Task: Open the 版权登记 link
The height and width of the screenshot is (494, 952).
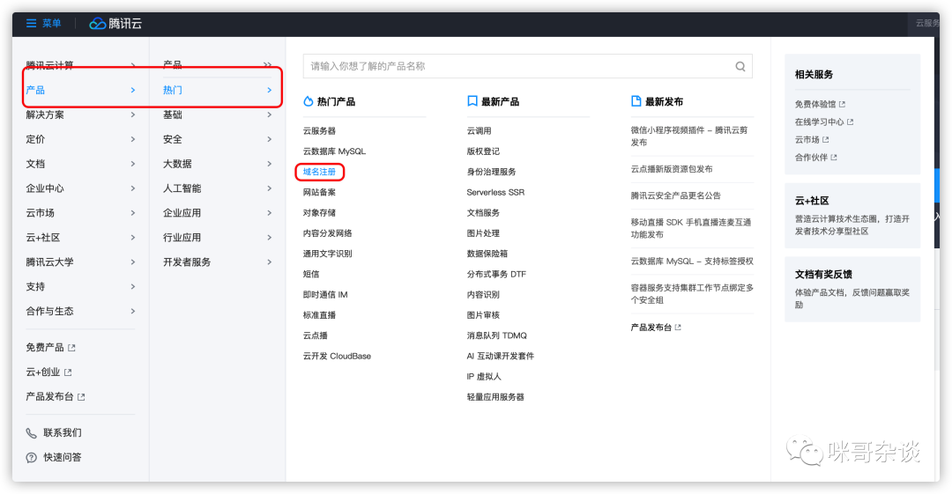Action: (x=483, y=151)
